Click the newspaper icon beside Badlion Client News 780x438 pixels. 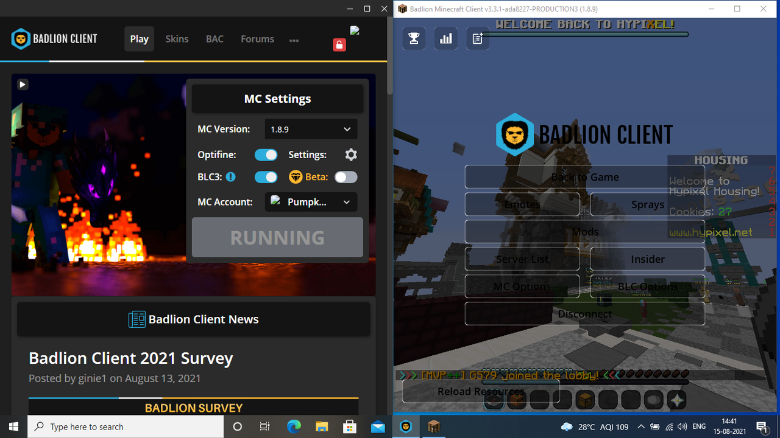coord(137,319)
